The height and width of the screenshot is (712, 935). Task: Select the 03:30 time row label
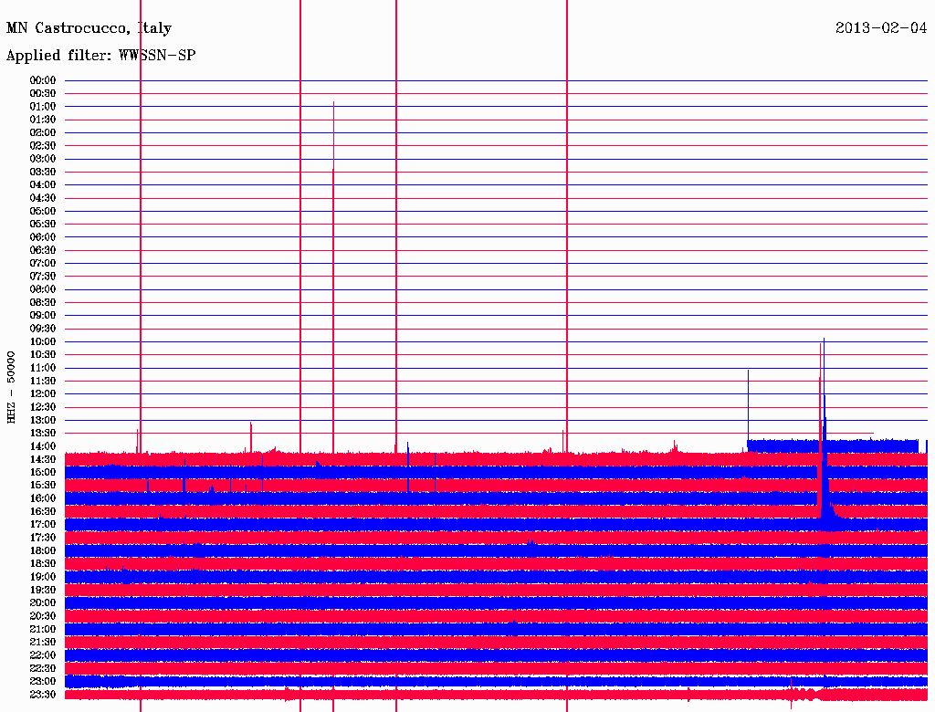tap(43, 172)
